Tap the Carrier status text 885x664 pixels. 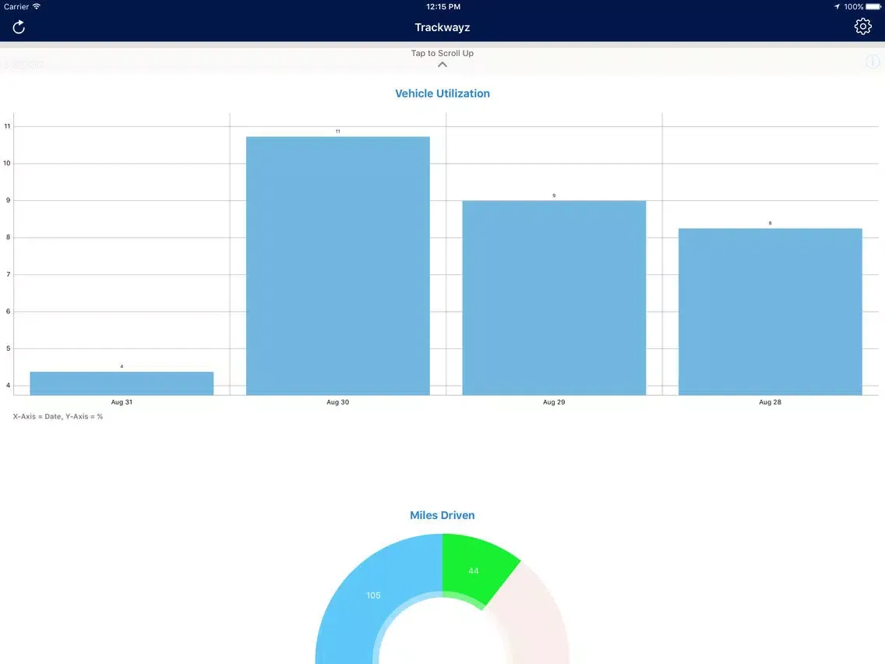coord(16,7)
